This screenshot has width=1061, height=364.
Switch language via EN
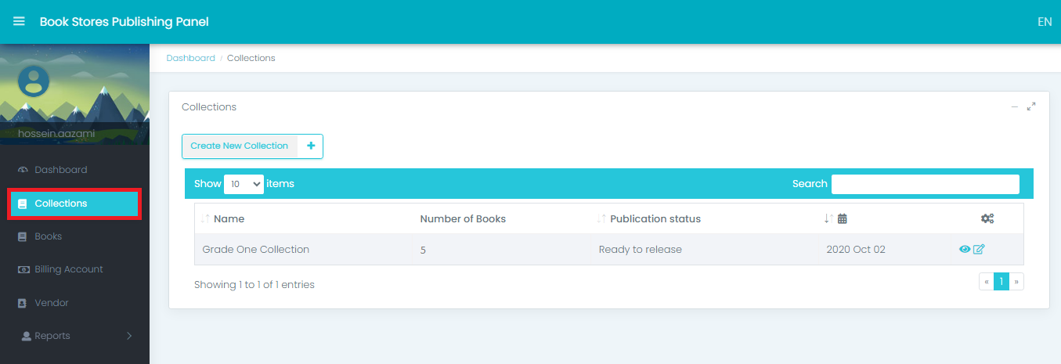[x=1045, y=22]
